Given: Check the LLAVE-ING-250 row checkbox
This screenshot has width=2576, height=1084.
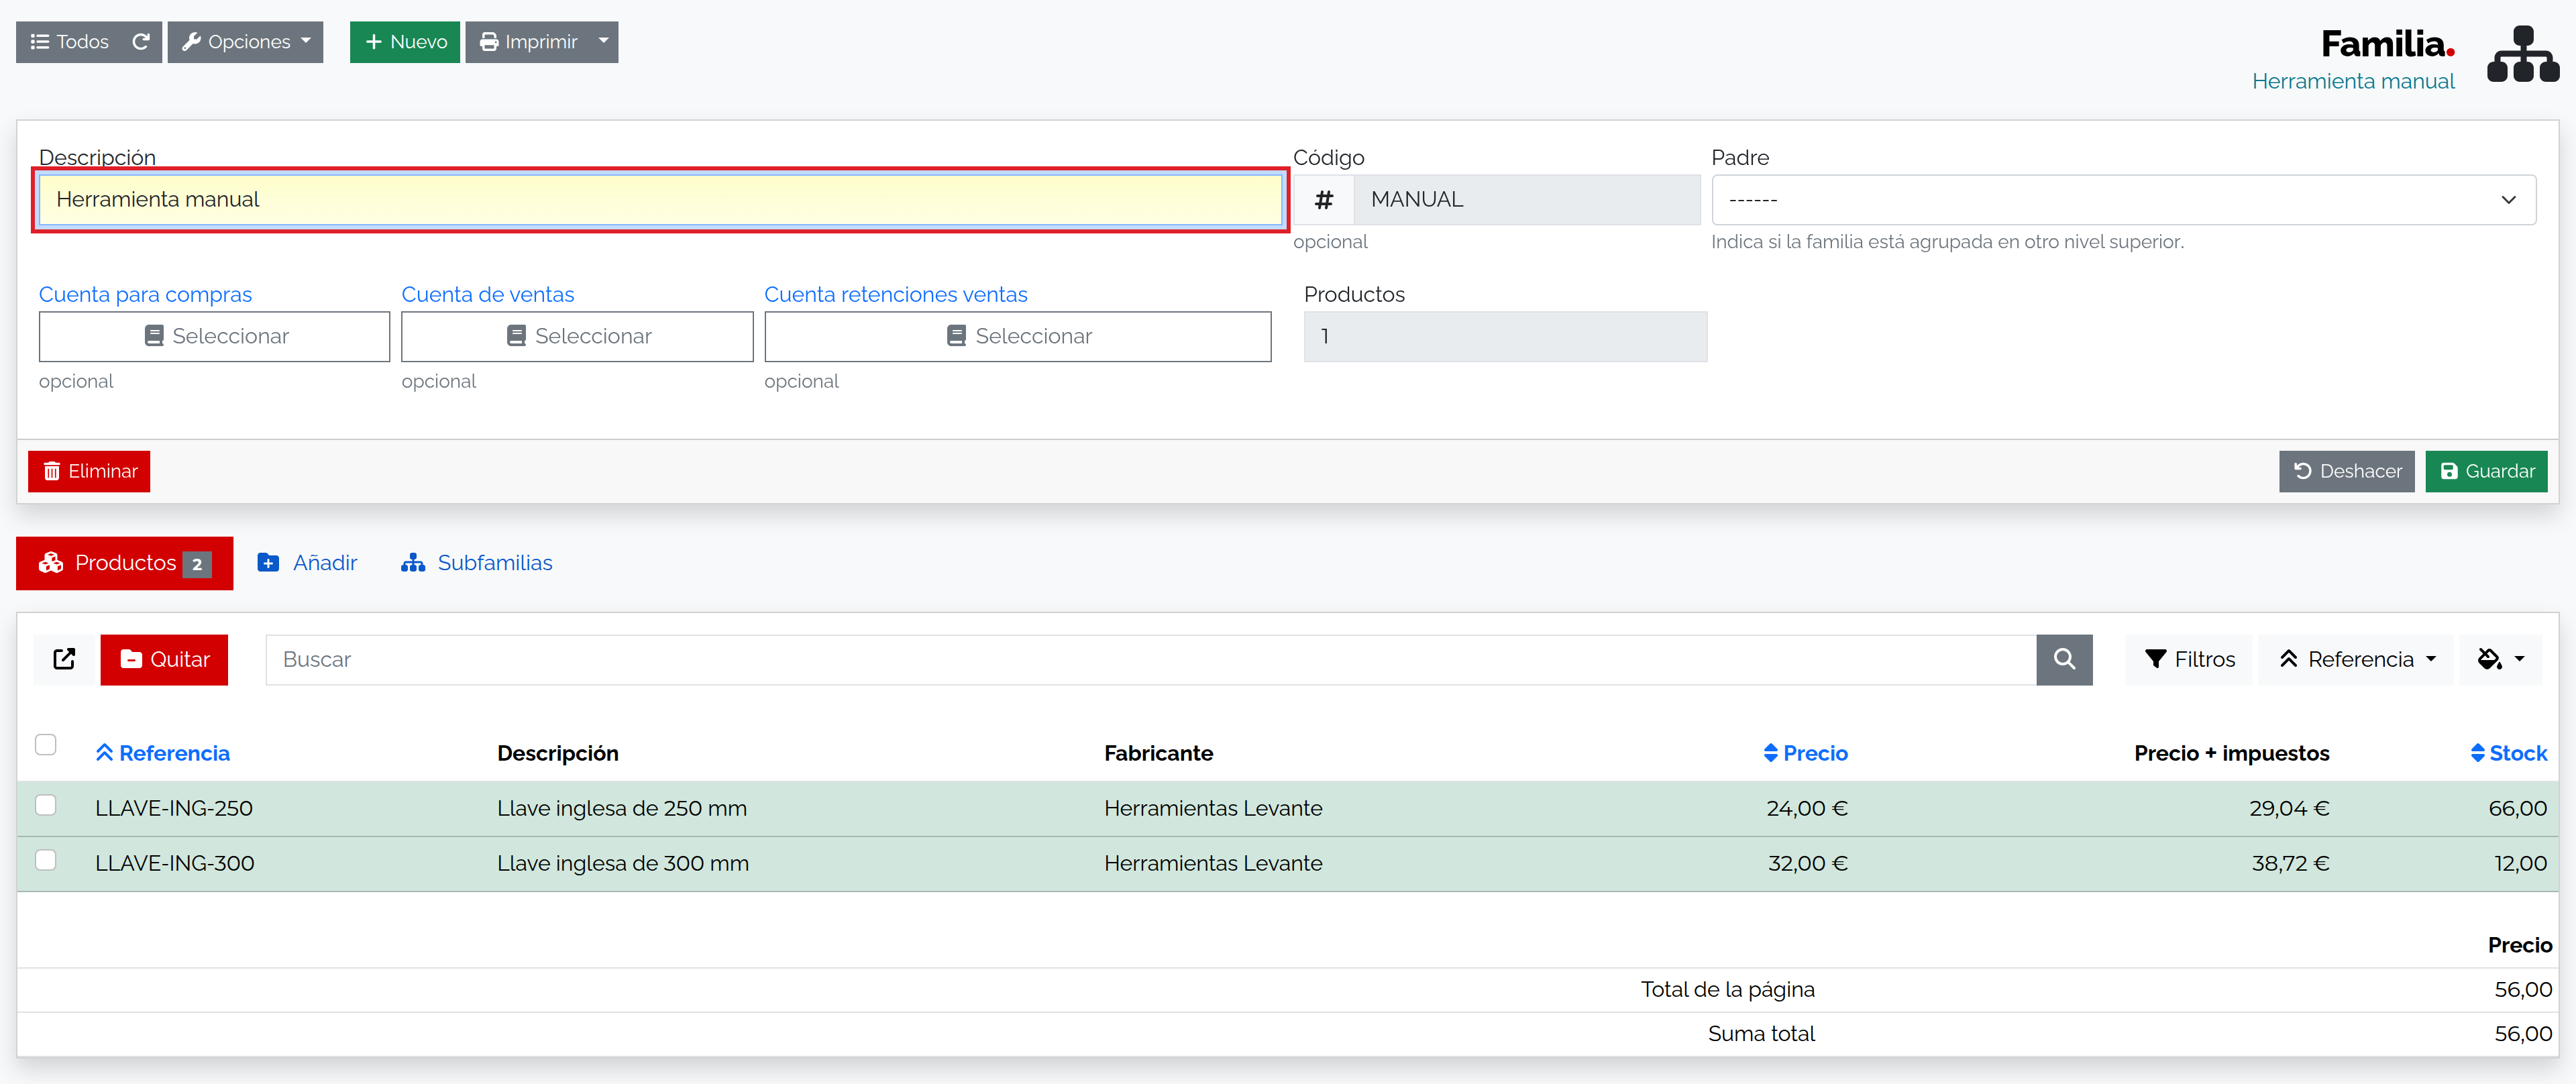Looking at the screenshot, I should [45, 805].
